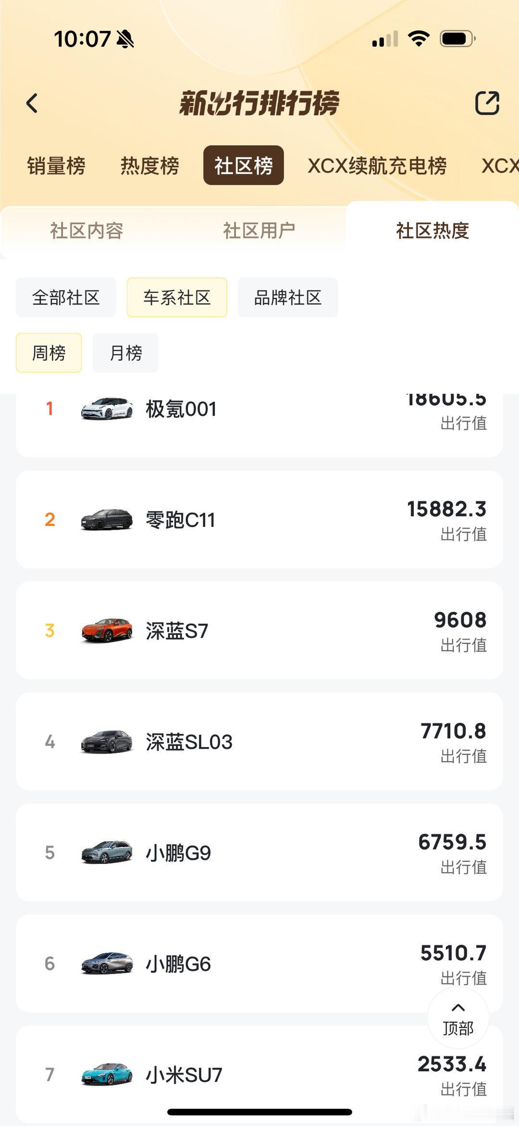Open 深蓝SL03 score 7710.8 entry

(x=259, y=741)
